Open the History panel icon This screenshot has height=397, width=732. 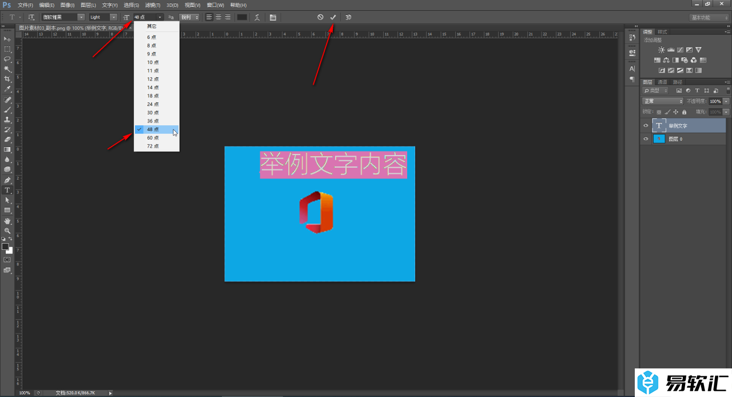(632, 37)
